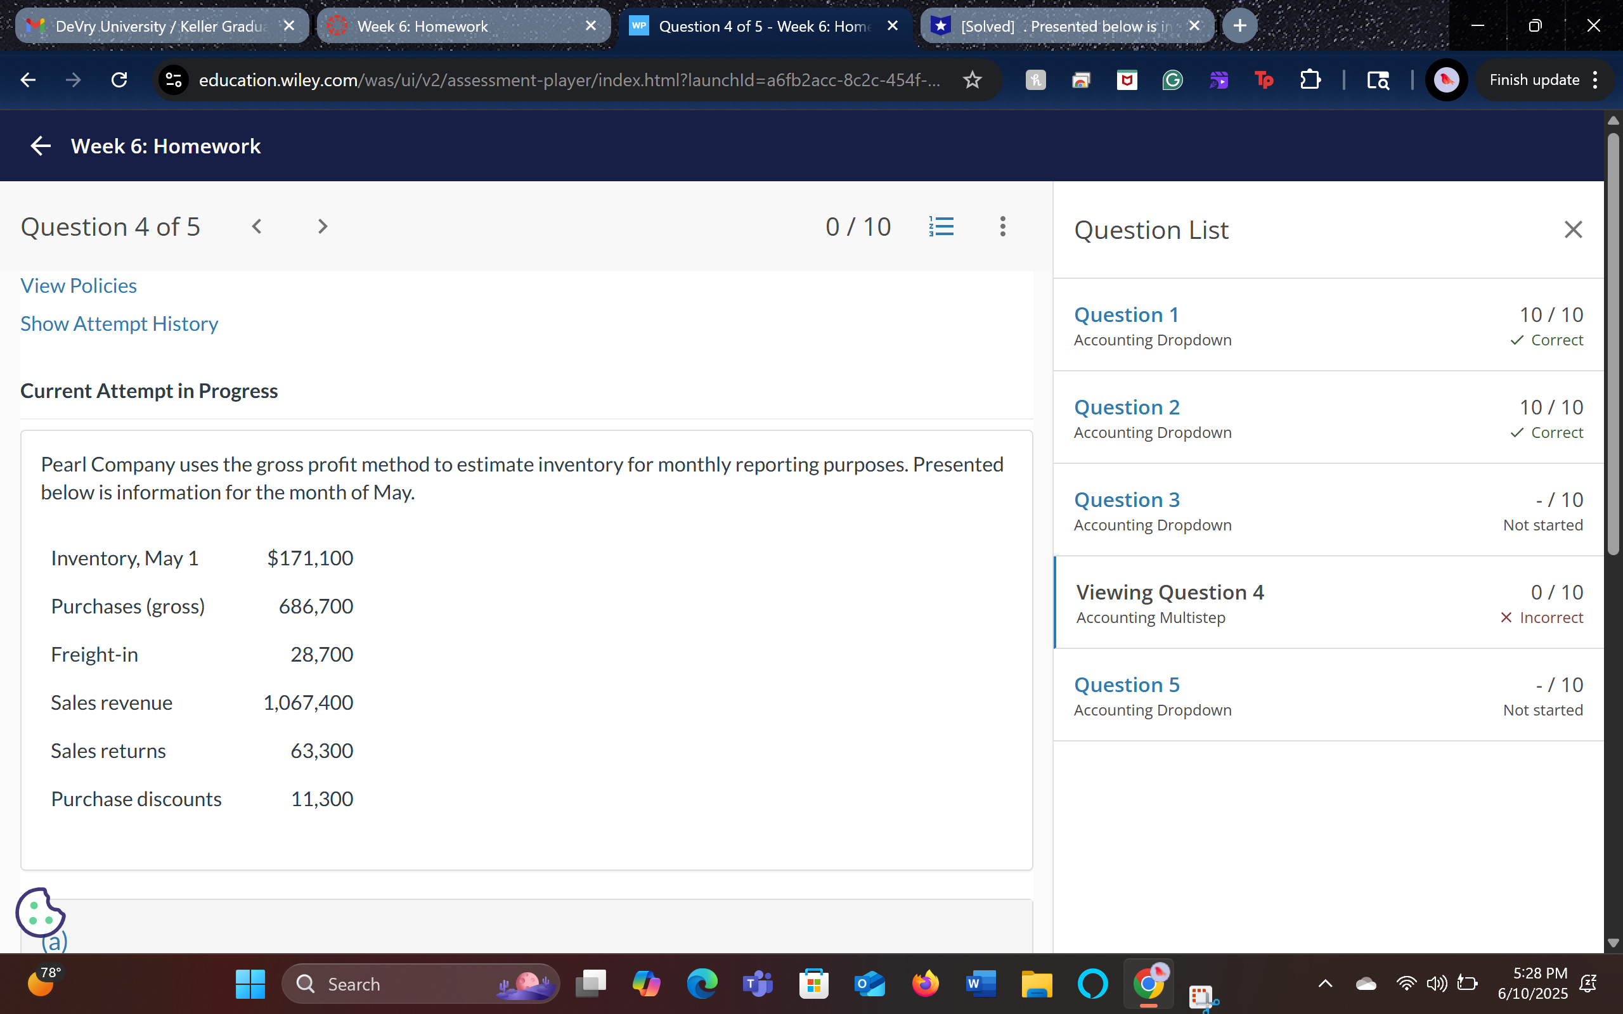Open the Chrome menu beside Finish update
The width and height of the screenshot is (1623, 1014).
click(1596, 80)
